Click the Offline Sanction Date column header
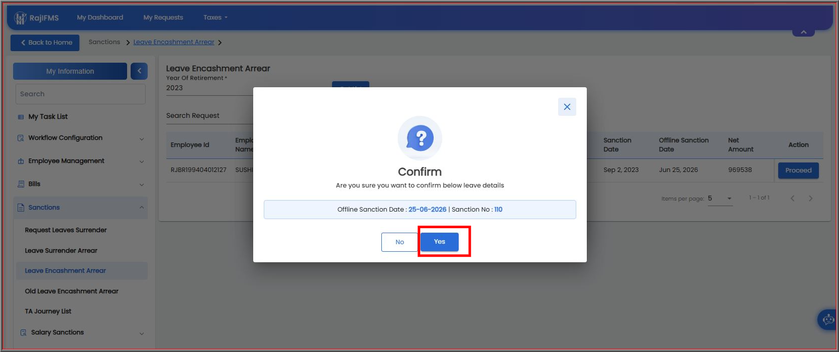 click(684, 145)
